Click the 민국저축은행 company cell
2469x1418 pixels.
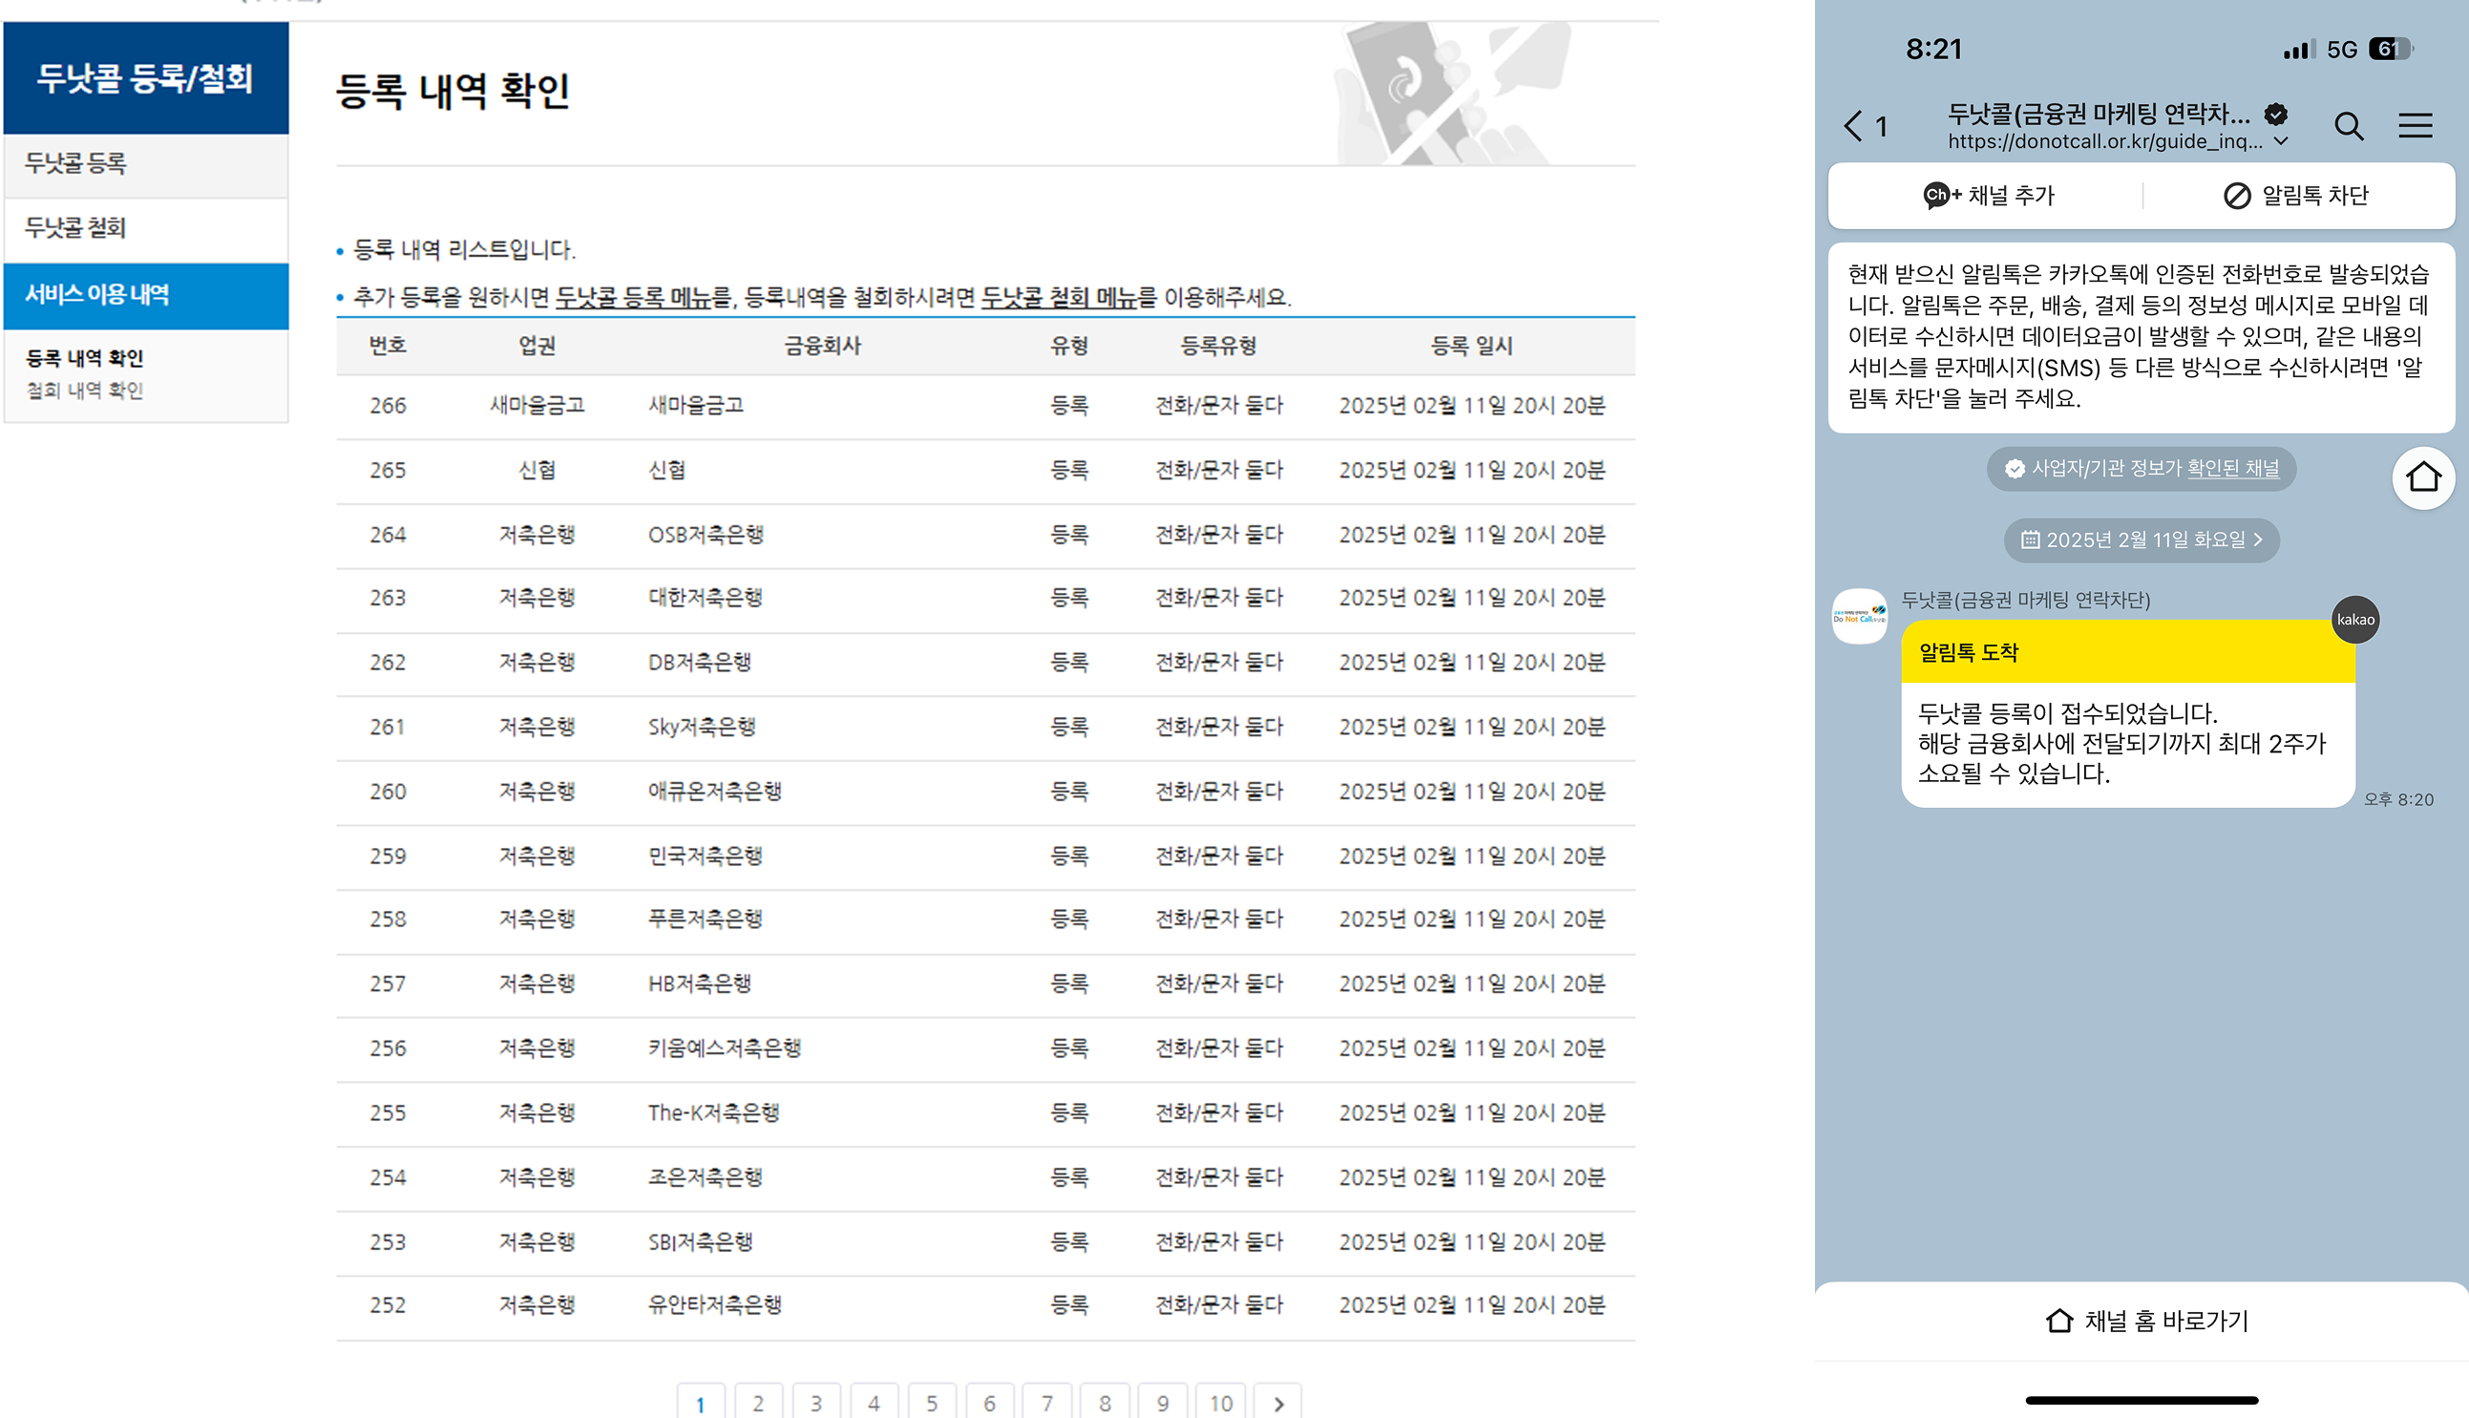(x=705, y=857)
